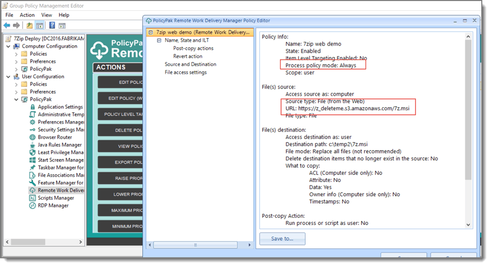This screenshot has width=490, height=266.
Task: Select the Taskbar Manager pin icon
Action: click(x=32, y=168)
